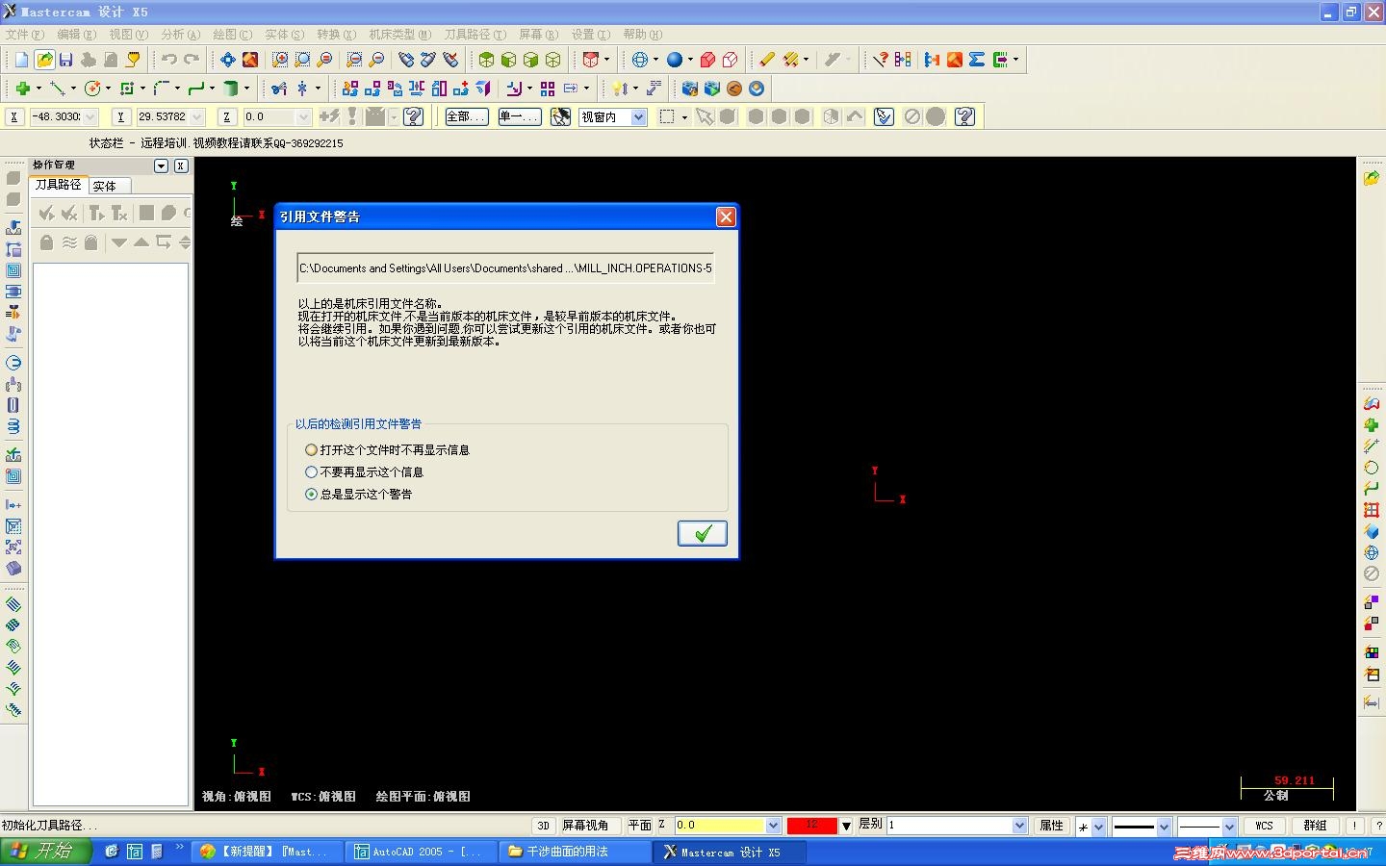The width and height of the screenshot is (1386, 866).
Task: Click the open file folder icon
Action: [44, 60]
